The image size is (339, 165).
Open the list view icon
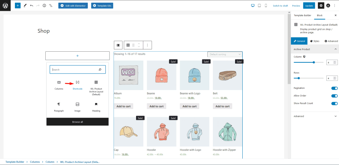point(51,6)
